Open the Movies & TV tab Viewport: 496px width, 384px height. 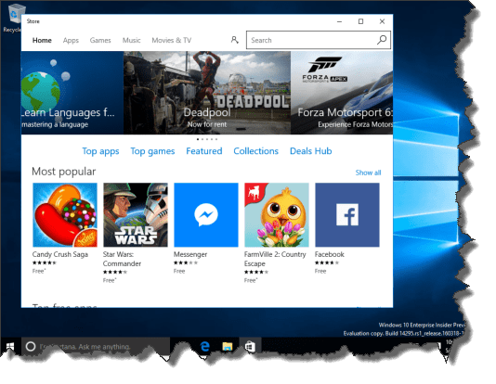click(172, 41)
